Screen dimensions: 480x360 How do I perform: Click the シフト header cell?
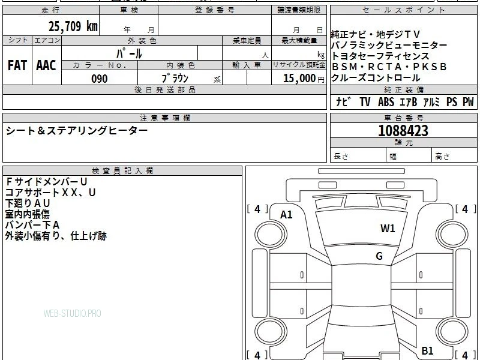pos(17,40)
